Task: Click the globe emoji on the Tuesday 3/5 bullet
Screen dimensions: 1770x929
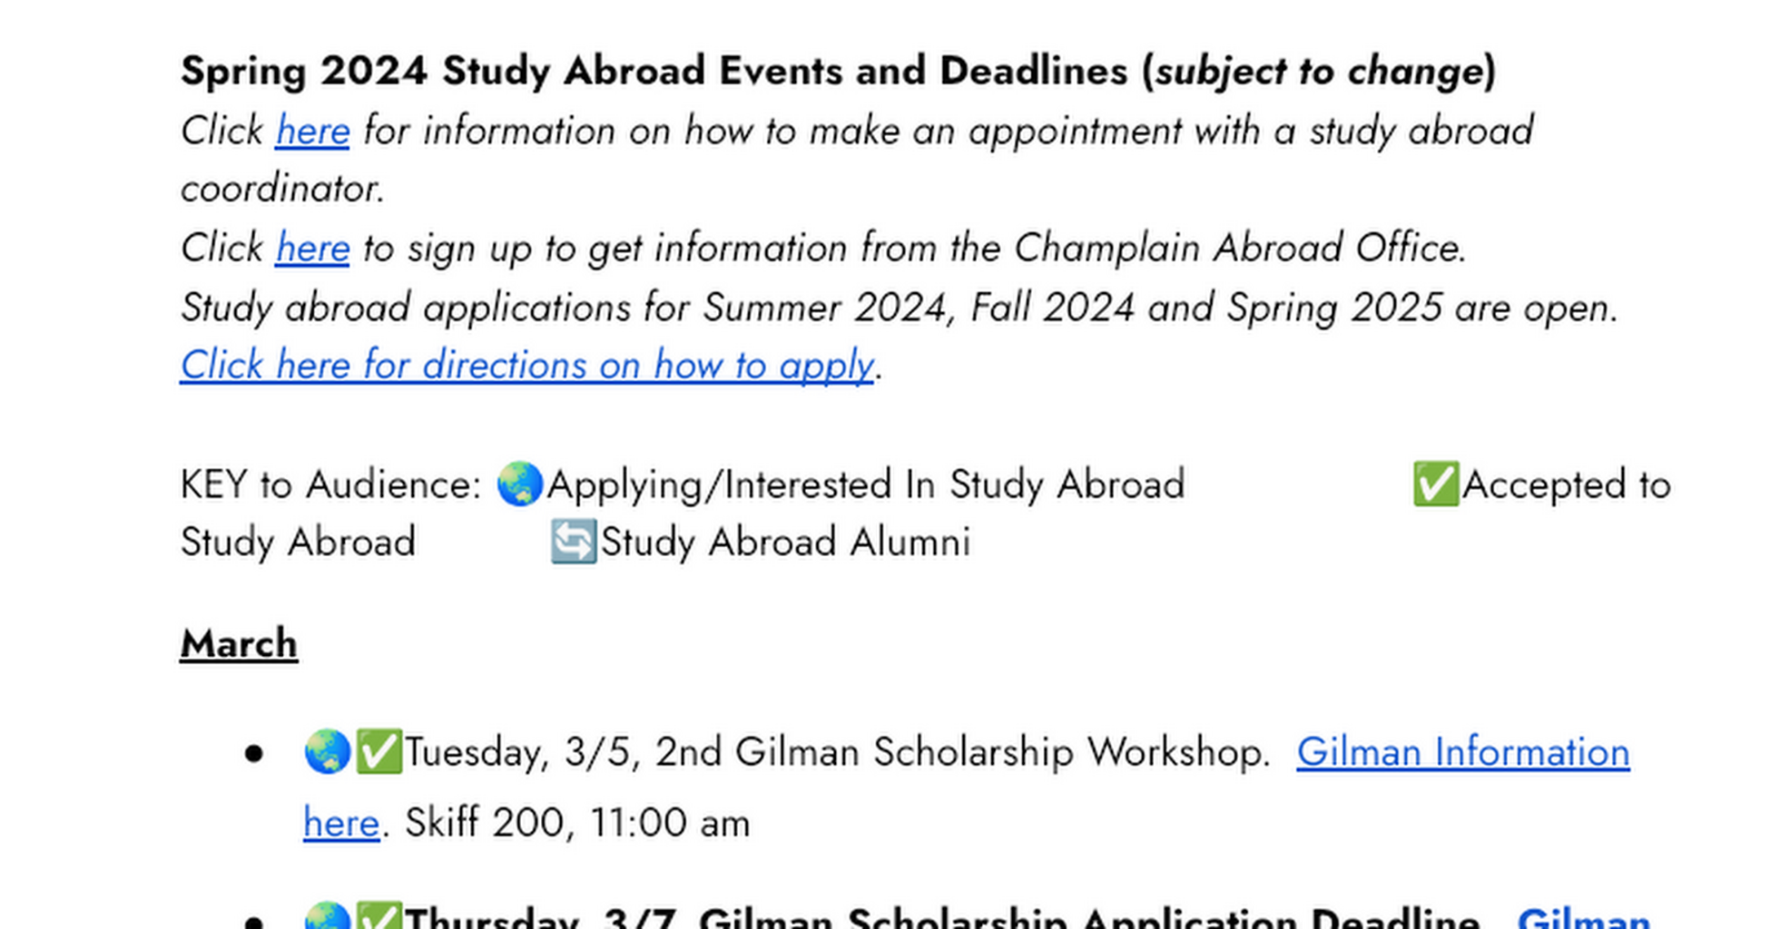Action: click(x=328, y=751)
